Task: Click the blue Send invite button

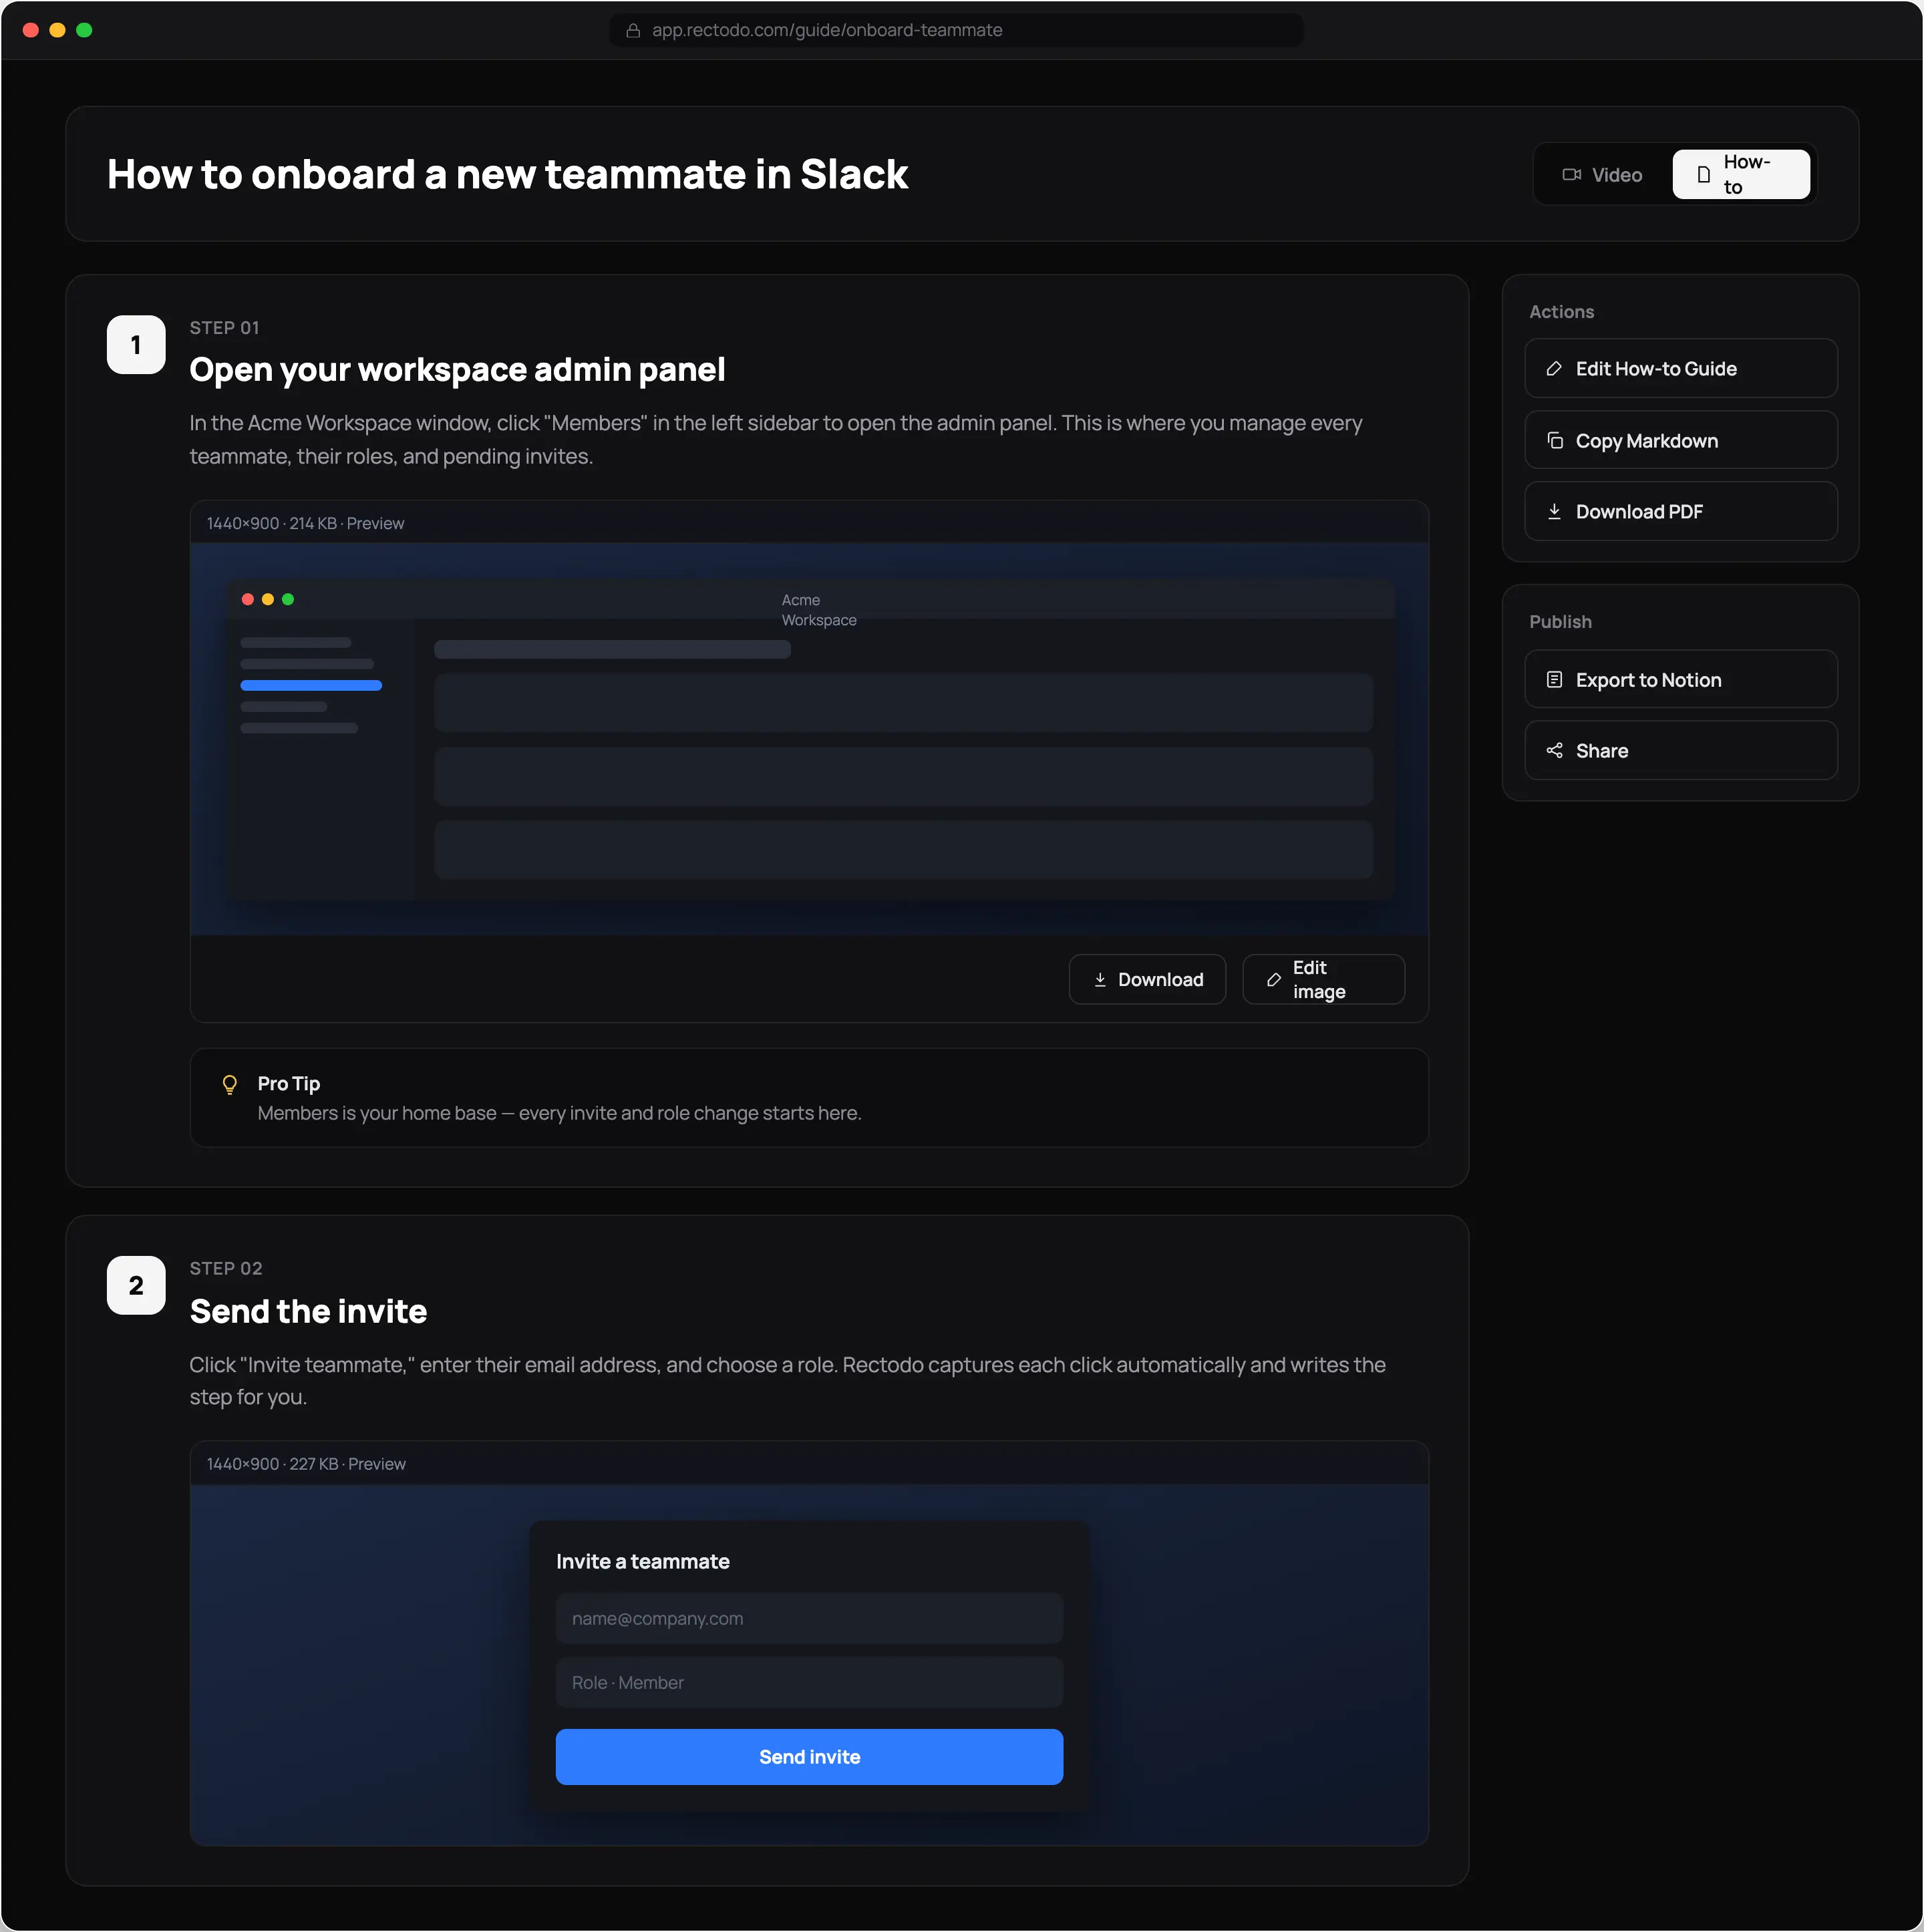Action: click(x=809, y=1757)
